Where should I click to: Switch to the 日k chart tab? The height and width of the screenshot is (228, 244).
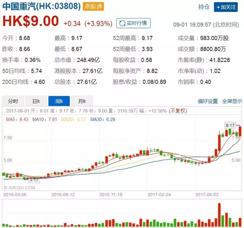(x=36, y=101)
